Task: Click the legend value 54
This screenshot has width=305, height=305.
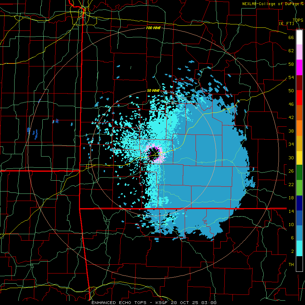Action: click(x=291, y=77)
